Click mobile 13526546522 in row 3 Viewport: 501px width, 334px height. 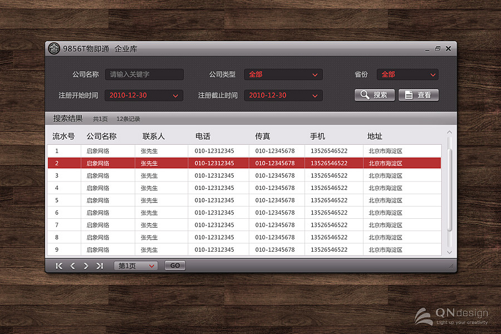[x=329, y=175]
